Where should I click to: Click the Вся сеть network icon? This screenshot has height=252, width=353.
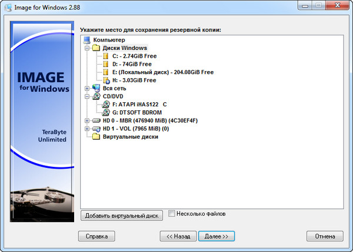point(96,88)
